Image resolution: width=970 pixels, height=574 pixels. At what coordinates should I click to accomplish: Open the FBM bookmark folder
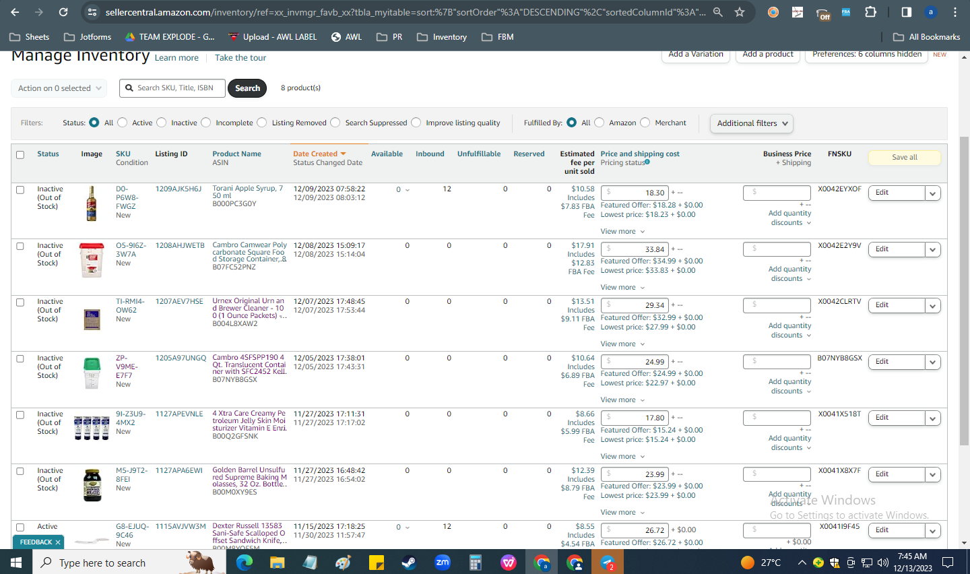click(498, 37)
